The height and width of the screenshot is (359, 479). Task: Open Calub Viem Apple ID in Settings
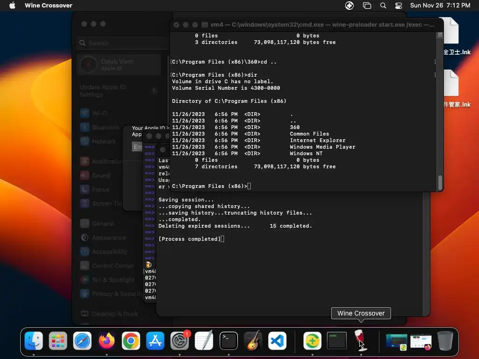[x=119, y=65]
